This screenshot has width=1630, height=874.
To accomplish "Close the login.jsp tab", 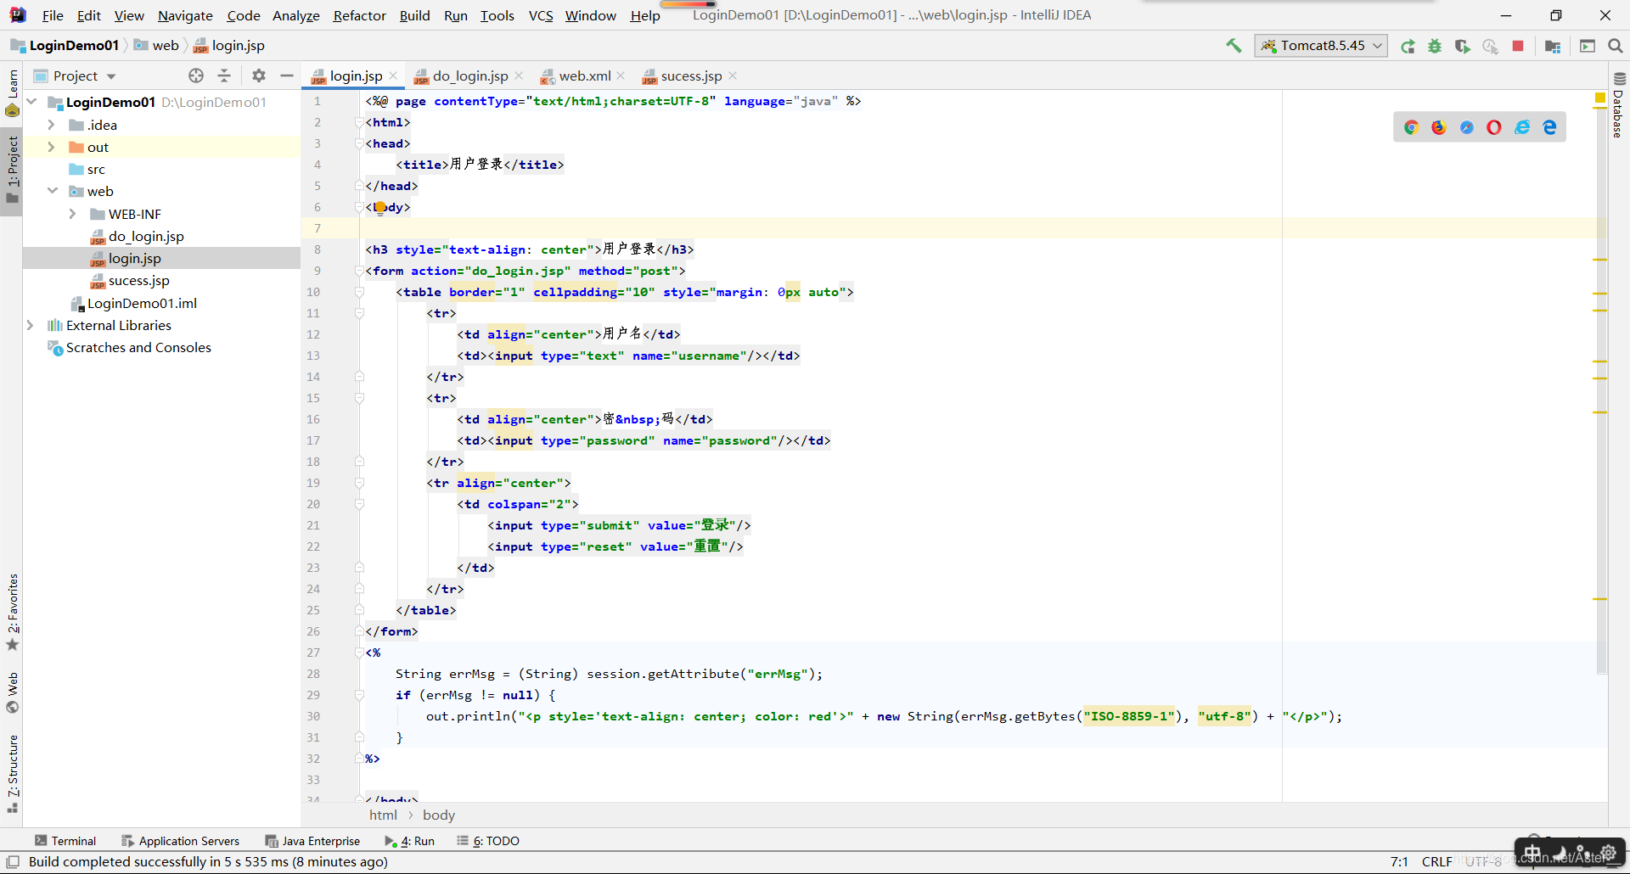I will tap(393, 76).
